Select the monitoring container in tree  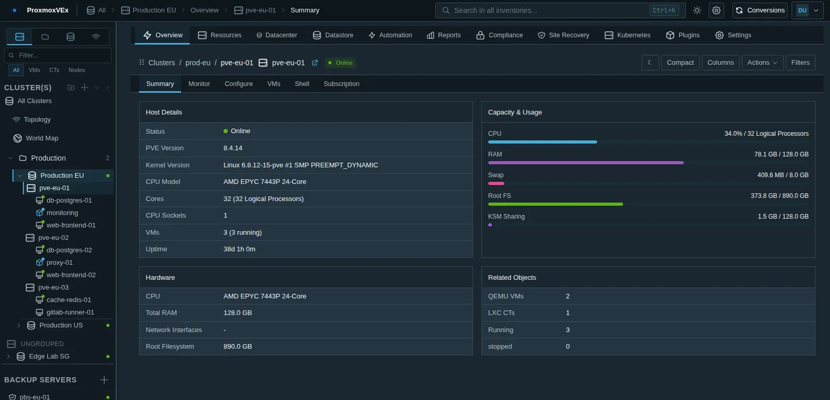click(x=62, y=213)
